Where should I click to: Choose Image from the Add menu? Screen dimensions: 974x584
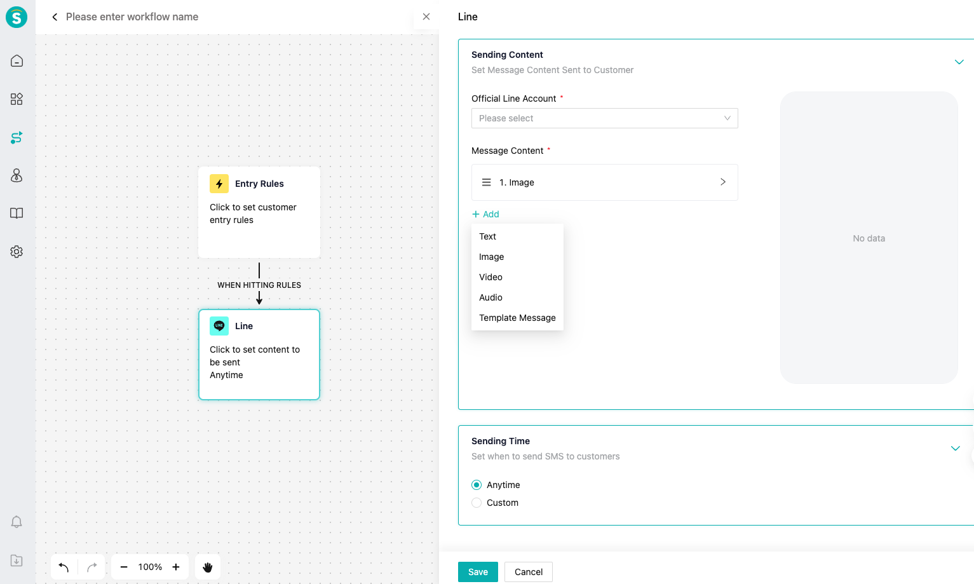coord(517,257)
